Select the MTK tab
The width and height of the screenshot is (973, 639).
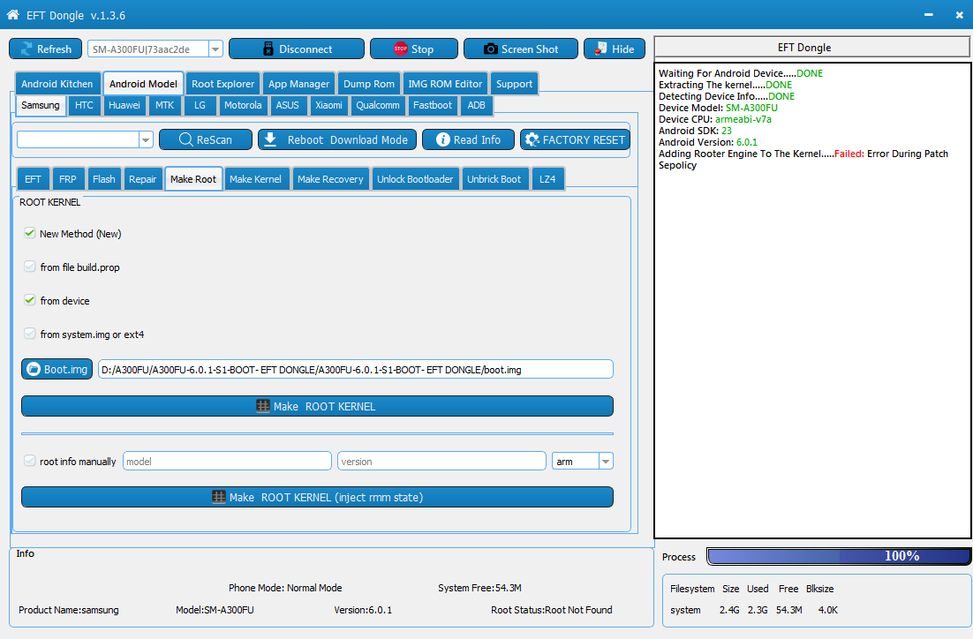click(164, 105)
